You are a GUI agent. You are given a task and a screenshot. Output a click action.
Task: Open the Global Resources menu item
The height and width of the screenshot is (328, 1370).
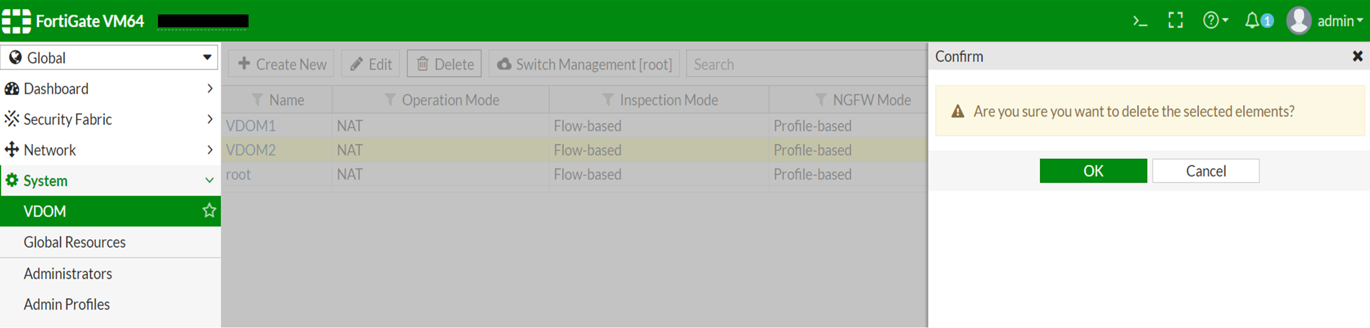pos(75,243)
